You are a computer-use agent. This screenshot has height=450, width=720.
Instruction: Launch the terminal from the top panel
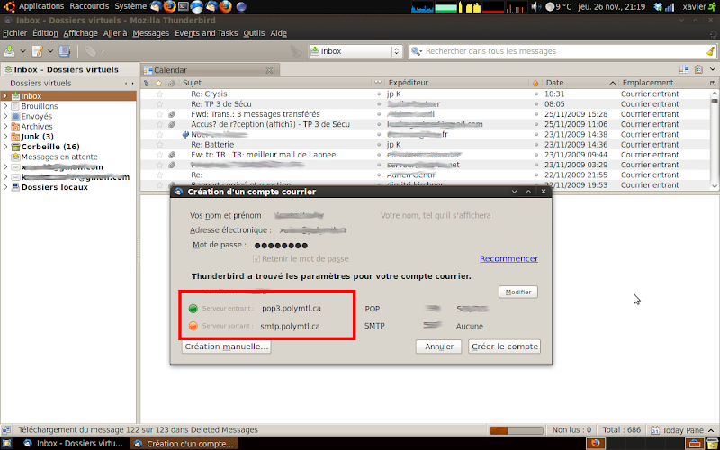(184, 6)
